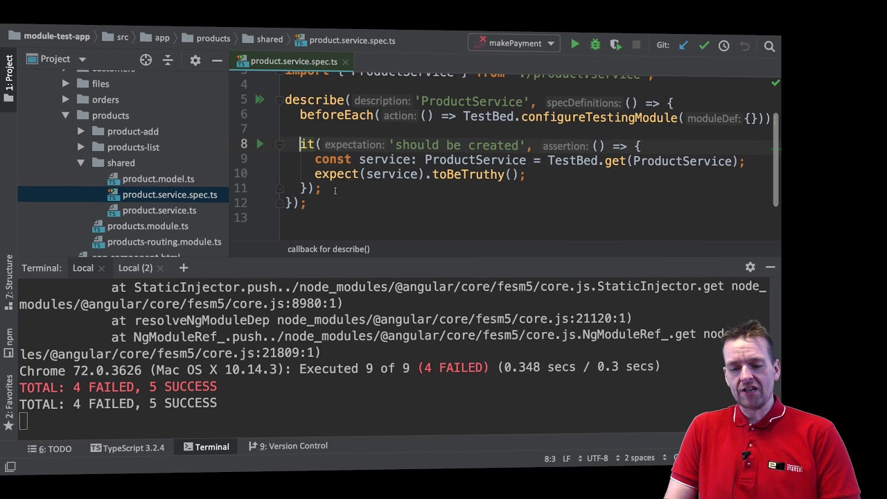Commit changes with the Git checkmark
This screenshot has width=887, height=499.
click(x=704, y=46)
